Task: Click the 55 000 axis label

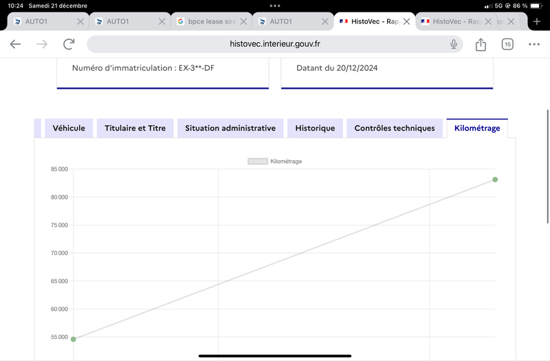Action: (59, 337)
